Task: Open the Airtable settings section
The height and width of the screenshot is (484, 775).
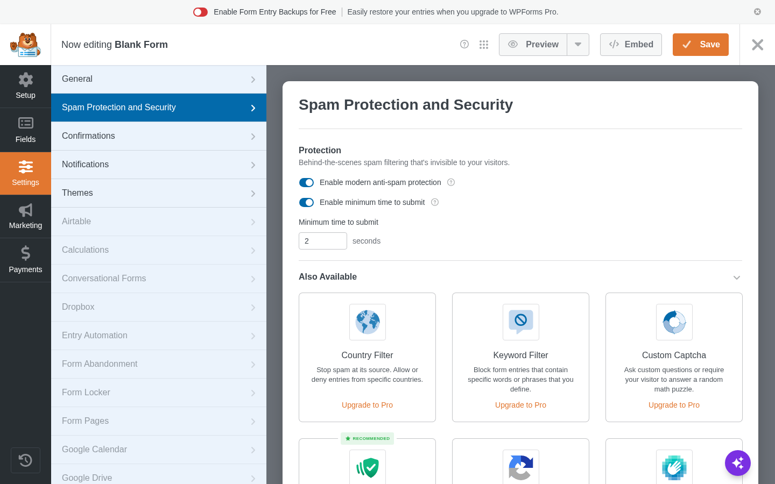Action: pos(159,222)
